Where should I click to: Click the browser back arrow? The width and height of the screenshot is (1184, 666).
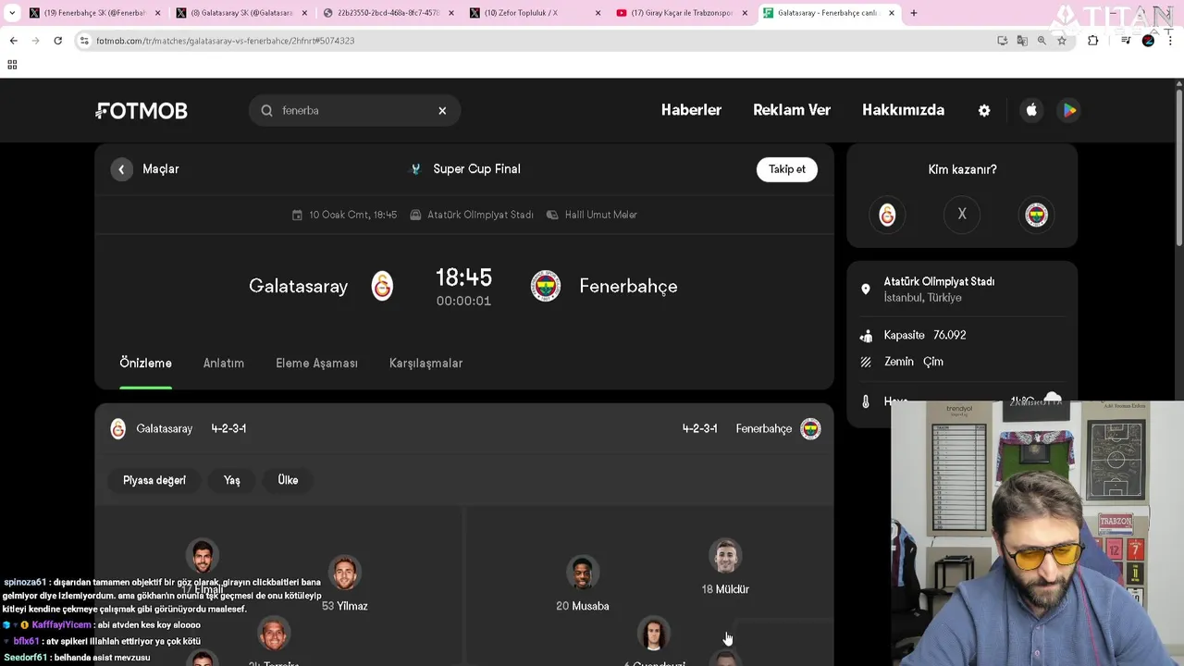pos(13,41)
